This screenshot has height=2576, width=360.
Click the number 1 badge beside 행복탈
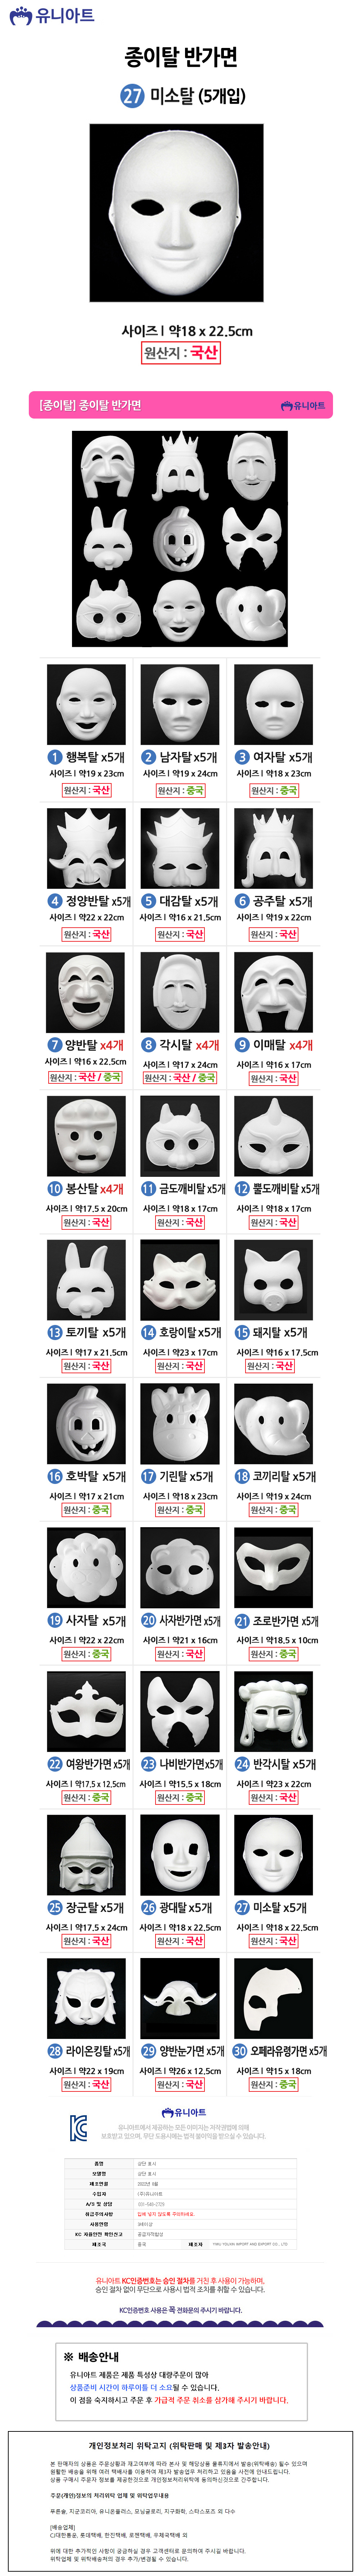(x=55, y=757)
